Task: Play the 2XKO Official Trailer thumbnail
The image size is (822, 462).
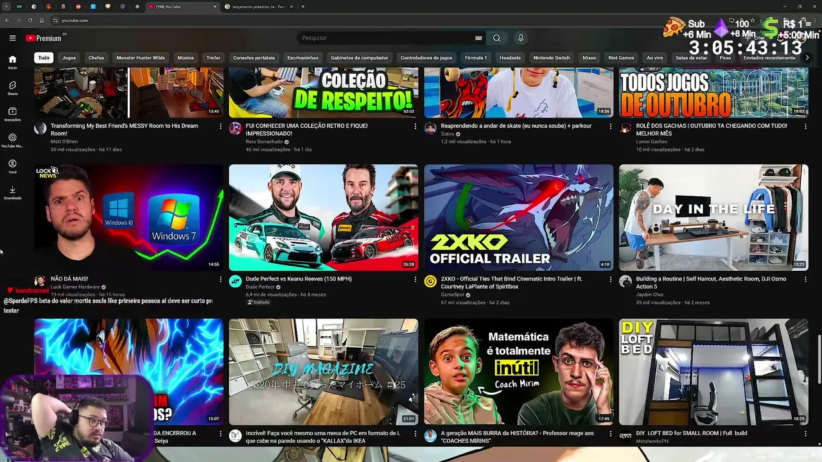Action: tap(519, 218)
